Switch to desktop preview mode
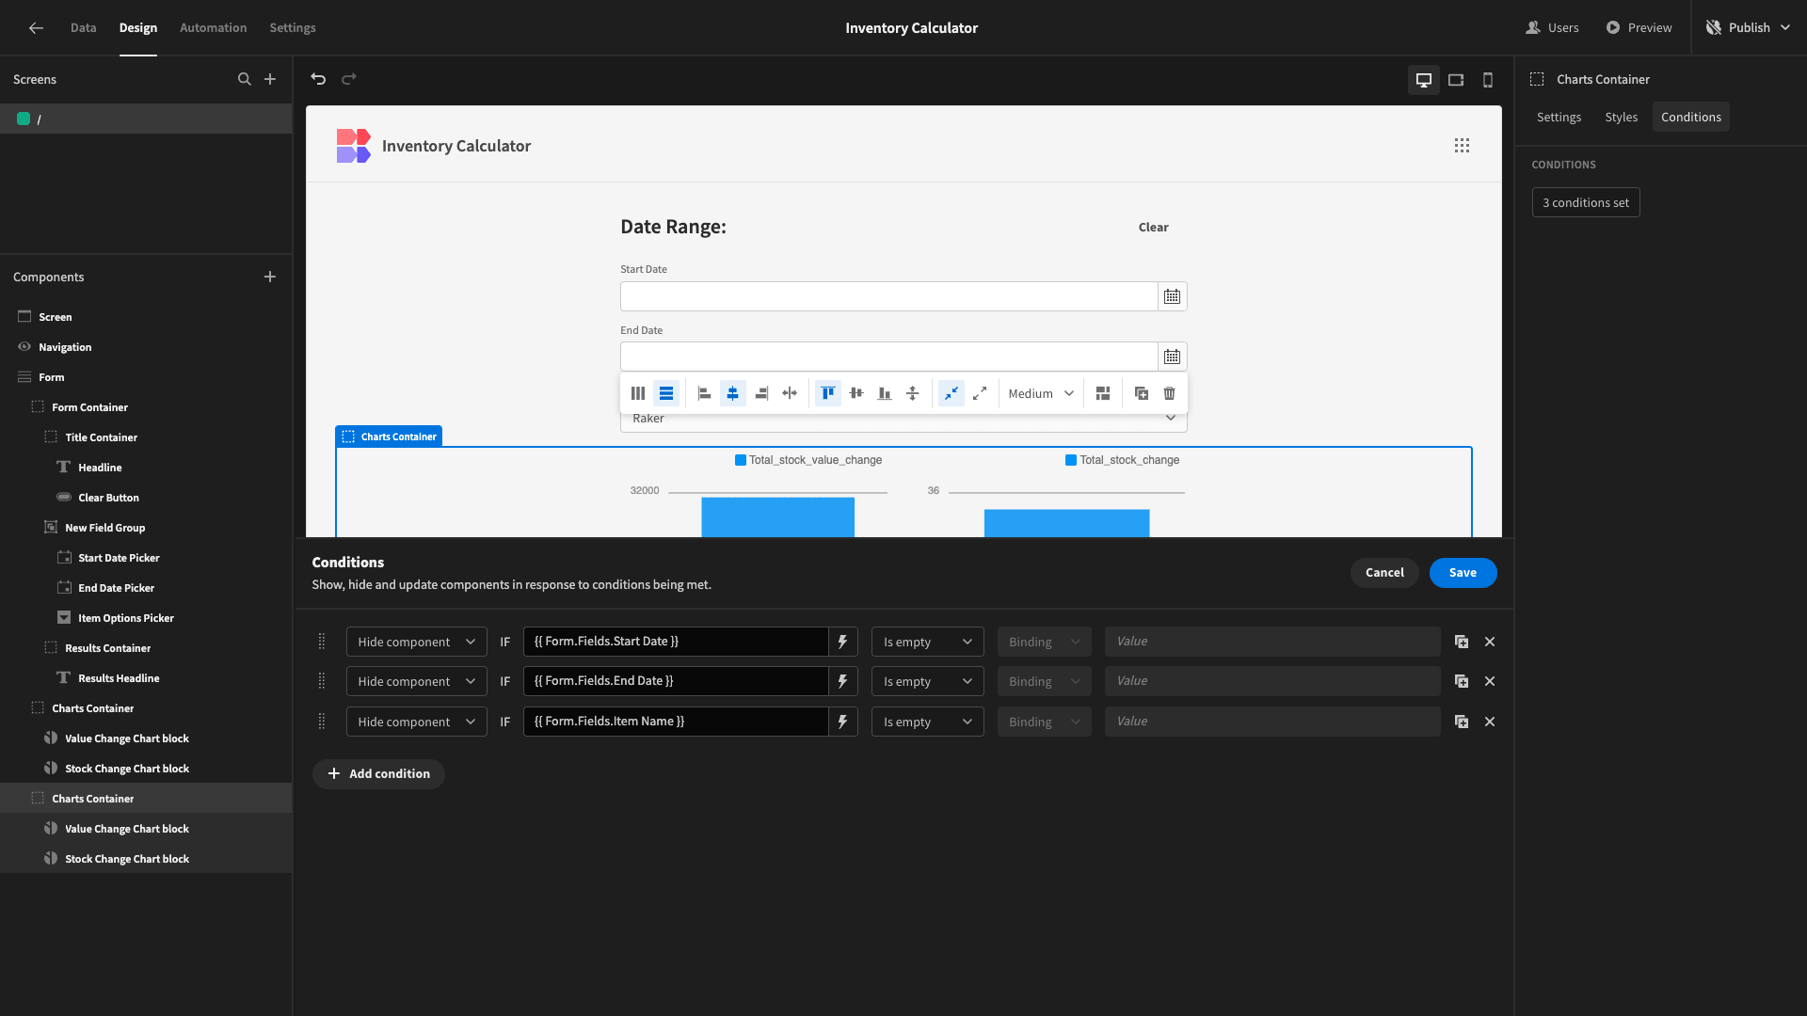 [1424, 80]
